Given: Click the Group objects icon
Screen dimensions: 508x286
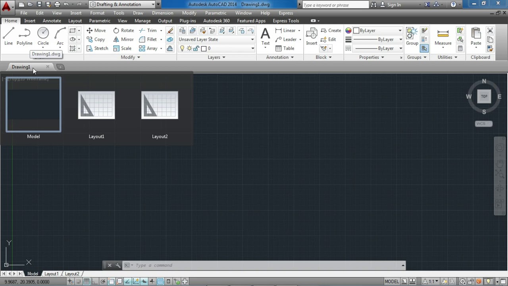Looking at the screenshot, I should click(412, 37).
